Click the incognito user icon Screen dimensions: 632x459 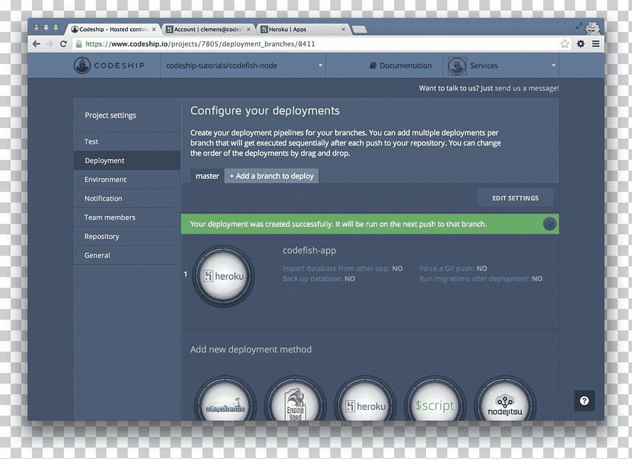592,28
